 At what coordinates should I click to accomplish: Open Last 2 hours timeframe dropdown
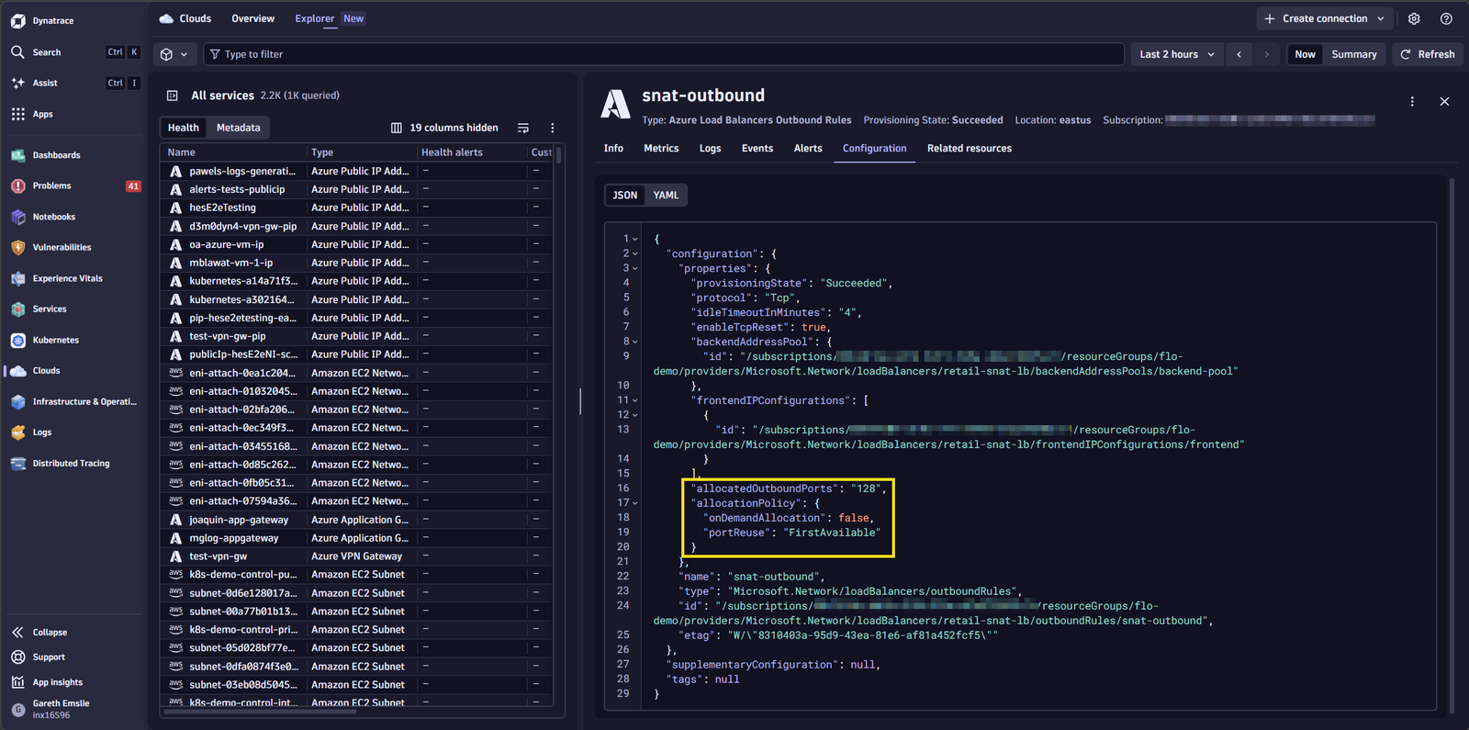1177,54
